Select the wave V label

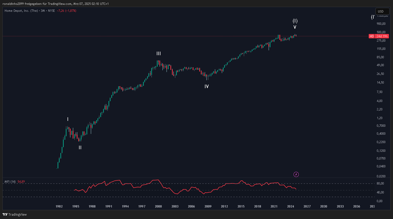click(x=295, y=27)
